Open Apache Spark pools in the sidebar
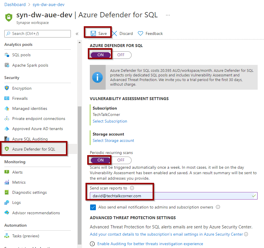The height and width of the screenshot is (248, 264). [30, 65]
